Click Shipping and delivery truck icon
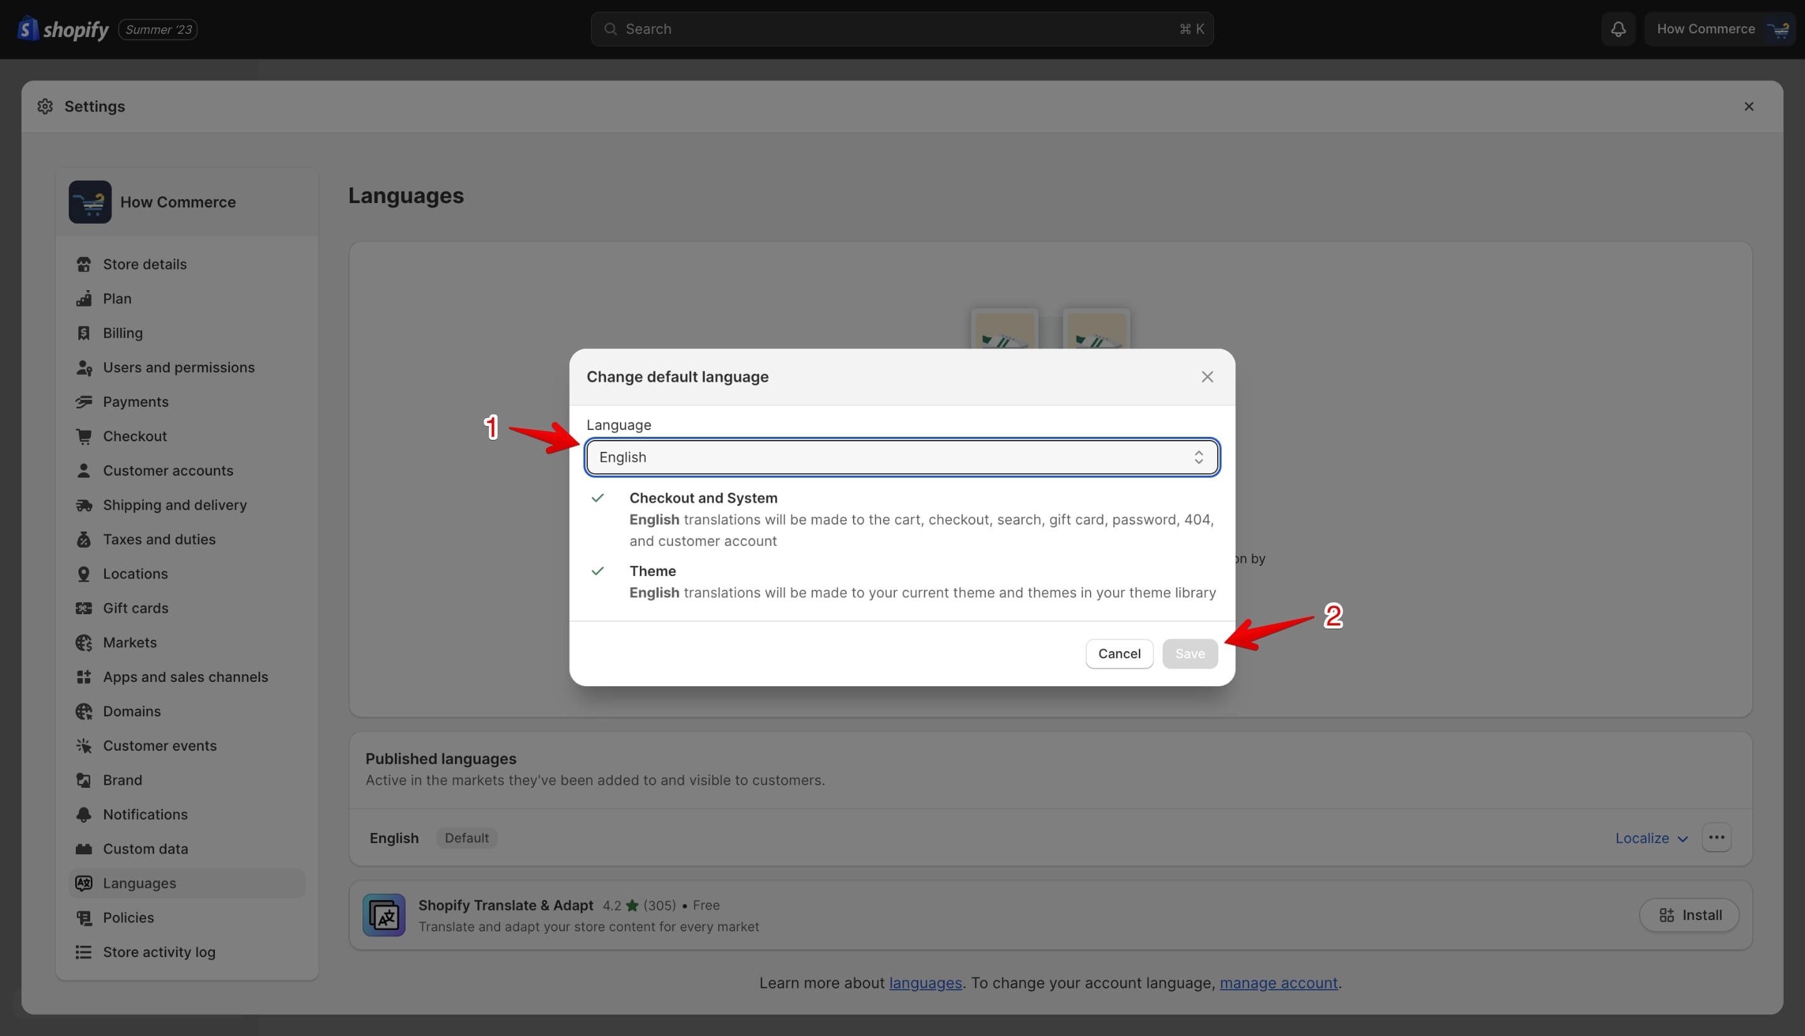The image size is (1805, 1036). click(84, 505)
